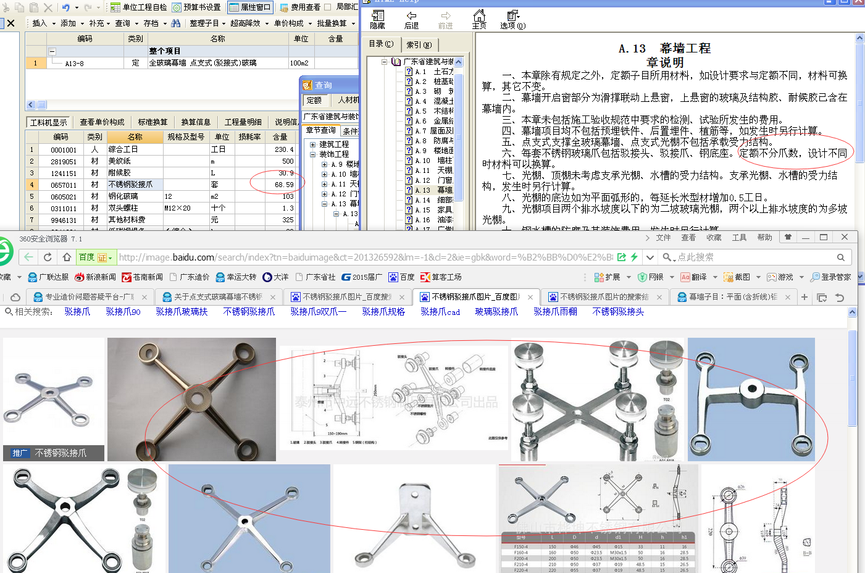Switch to 目录(C) tab in help window
This screenshot has height=573, width=865.
tap(381, 44)
